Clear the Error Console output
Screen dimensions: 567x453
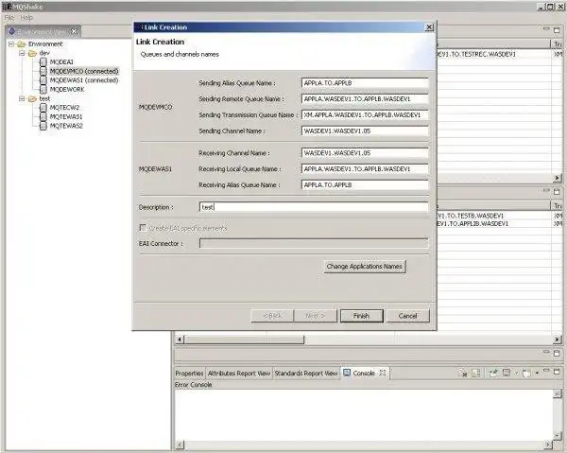(464, 373)
